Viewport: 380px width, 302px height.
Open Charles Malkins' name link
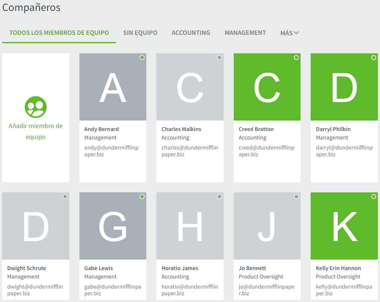point(181,129)
